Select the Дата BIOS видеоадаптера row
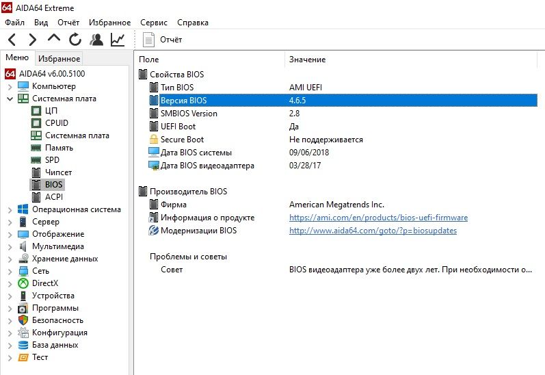 343,166
